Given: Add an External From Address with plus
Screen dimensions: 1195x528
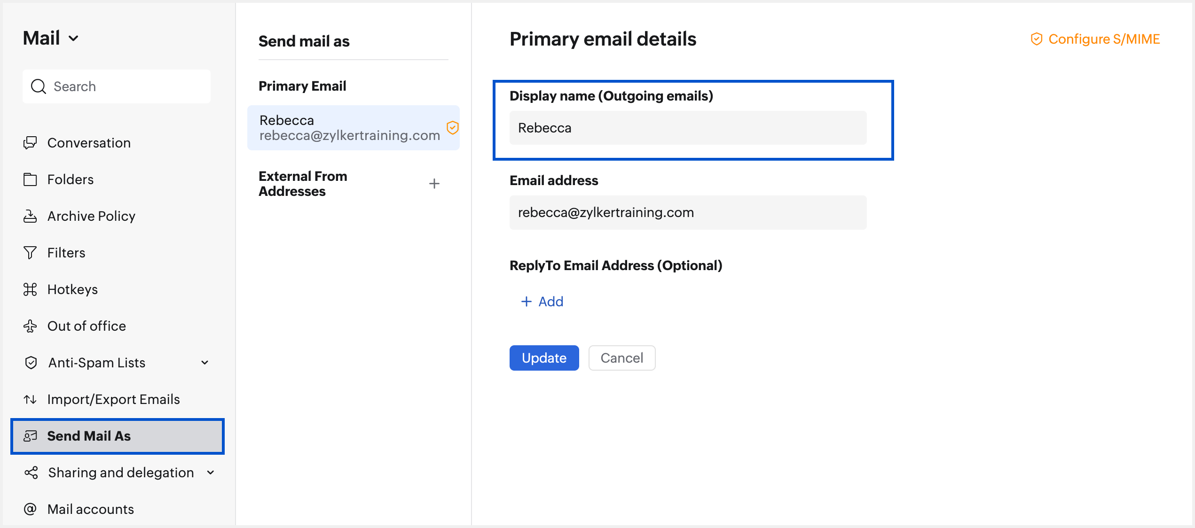Looking at the screenshot, I should (434, 184).
